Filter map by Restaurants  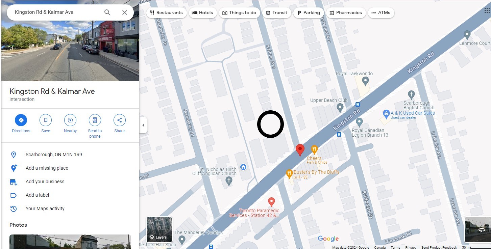tap(166, 13)
